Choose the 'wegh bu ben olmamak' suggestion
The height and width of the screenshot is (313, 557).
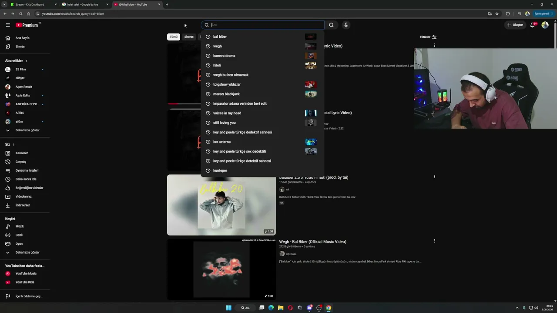coord(262,75)
